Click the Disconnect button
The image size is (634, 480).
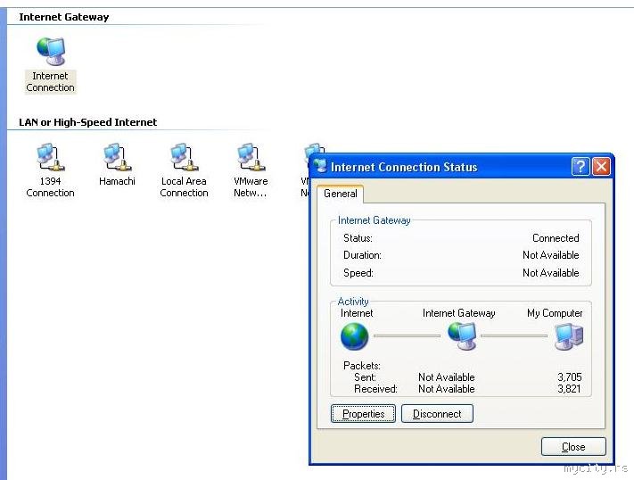coord(437,414)
